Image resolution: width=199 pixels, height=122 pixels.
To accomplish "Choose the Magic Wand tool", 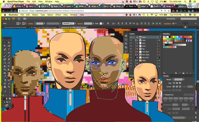I will pos(5,46).
